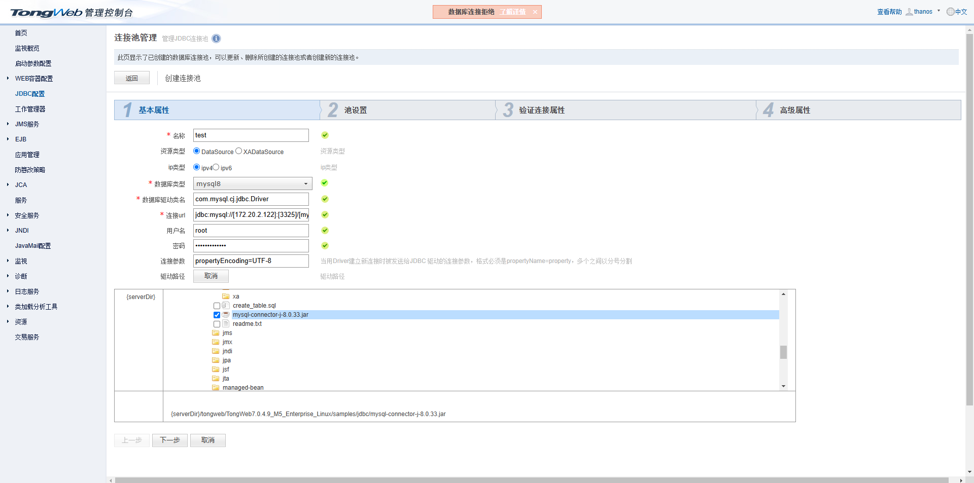Click the mysql-connector jar file icon

point(226,315)
